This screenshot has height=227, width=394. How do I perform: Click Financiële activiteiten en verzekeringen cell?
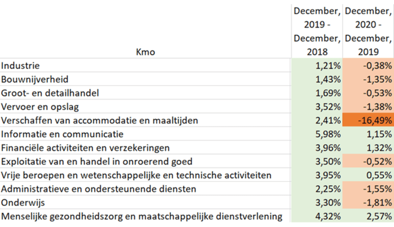(85, 148)
